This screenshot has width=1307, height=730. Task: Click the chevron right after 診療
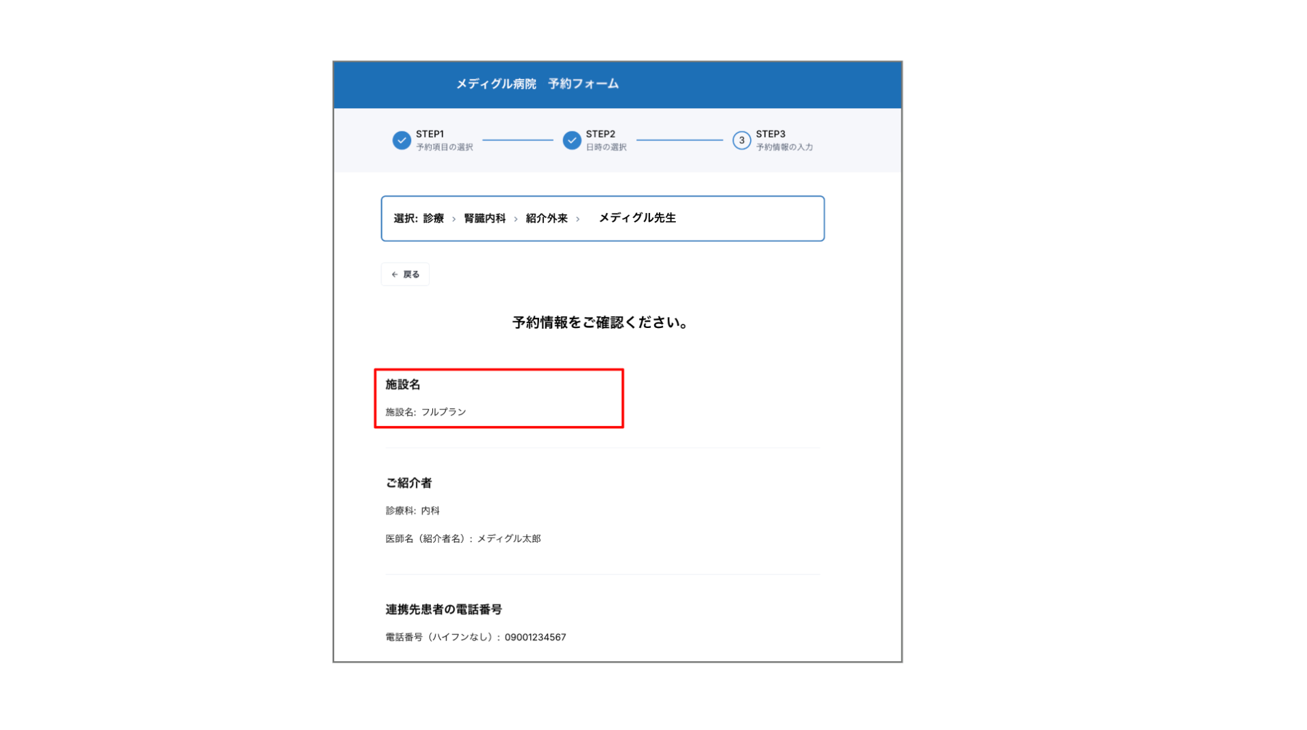[x=454, y=219]
